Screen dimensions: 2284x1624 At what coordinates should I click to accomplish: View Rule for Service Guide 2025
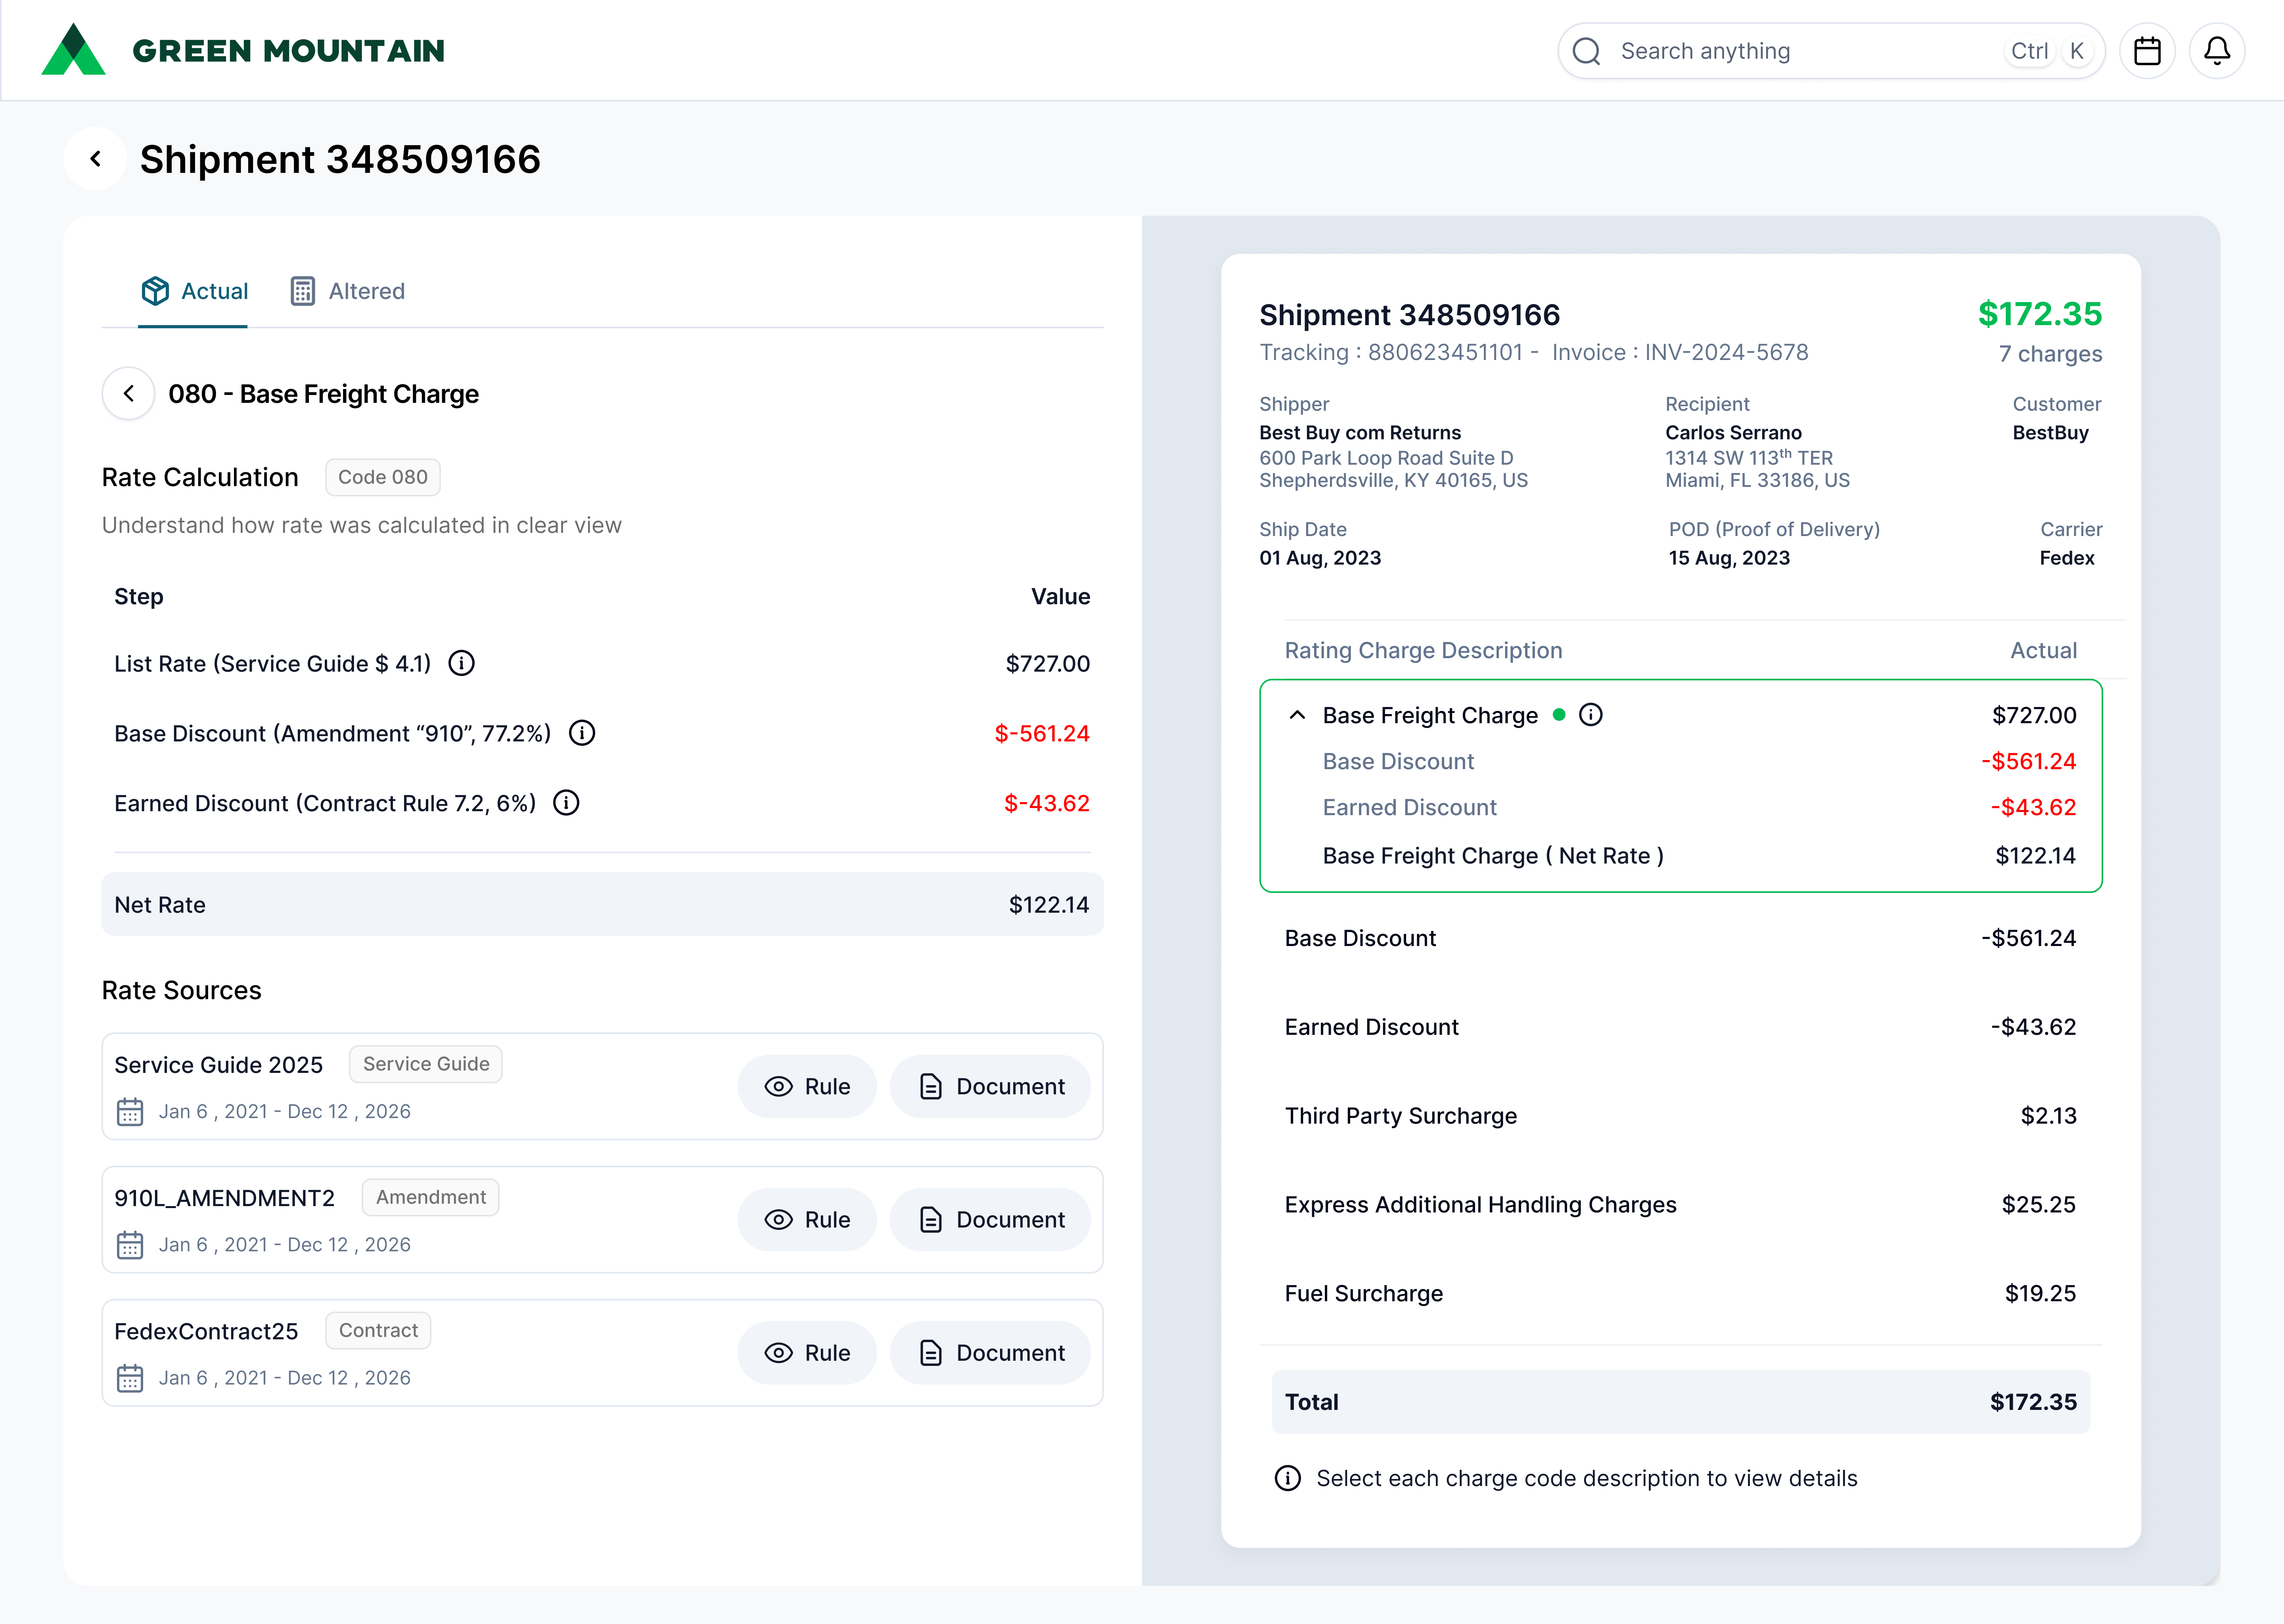807,1086
